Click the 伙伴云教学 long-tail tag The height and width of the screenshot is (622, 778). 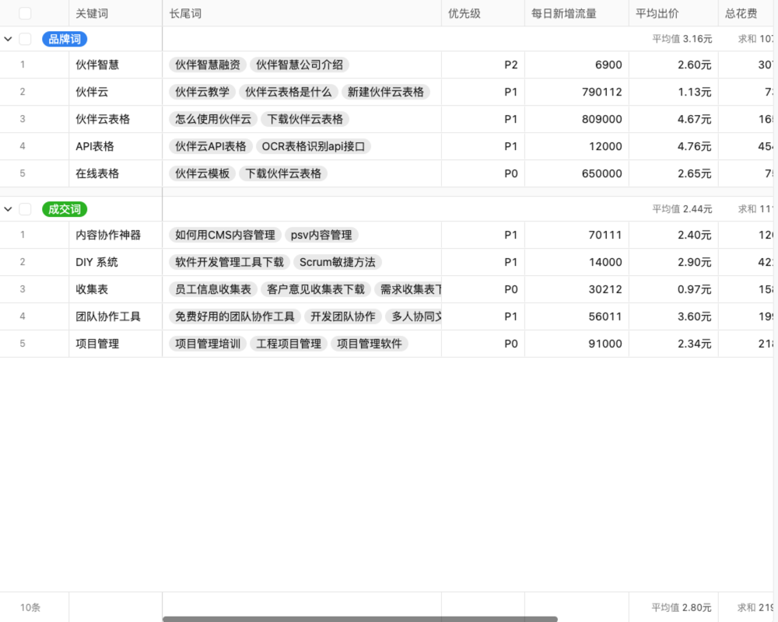tap(202, 92)
